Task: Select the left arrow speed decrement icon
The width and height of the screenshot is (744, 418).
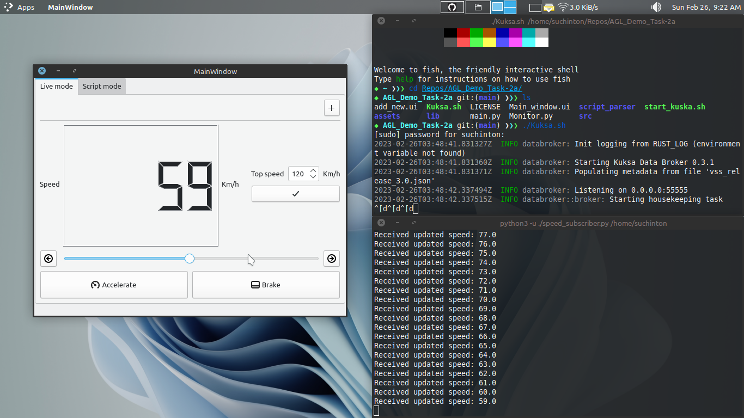Action: pyautogui.click(x=48, y=259)
